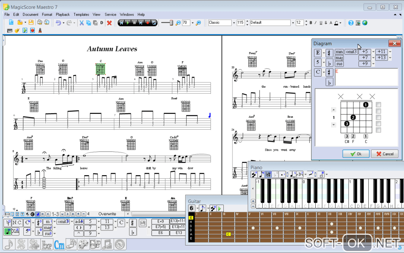Open the palette tab at bottom
This screenshot has width=404, height=253.
point(83,245)
